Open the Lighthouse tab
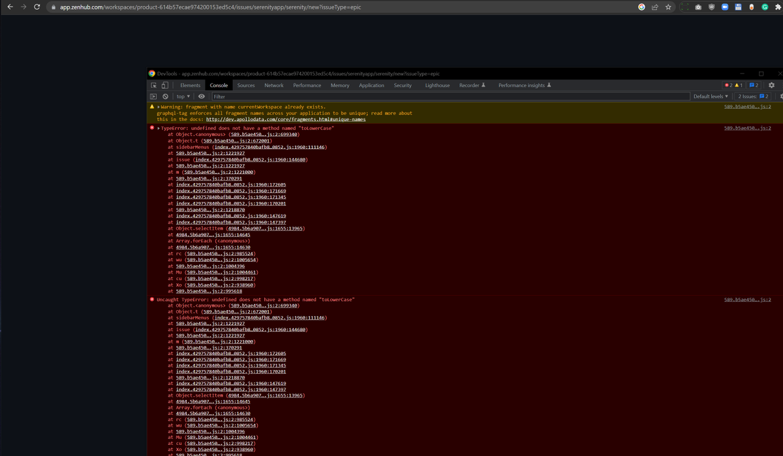This screenshot has width=783, height=456. (437, 85)
